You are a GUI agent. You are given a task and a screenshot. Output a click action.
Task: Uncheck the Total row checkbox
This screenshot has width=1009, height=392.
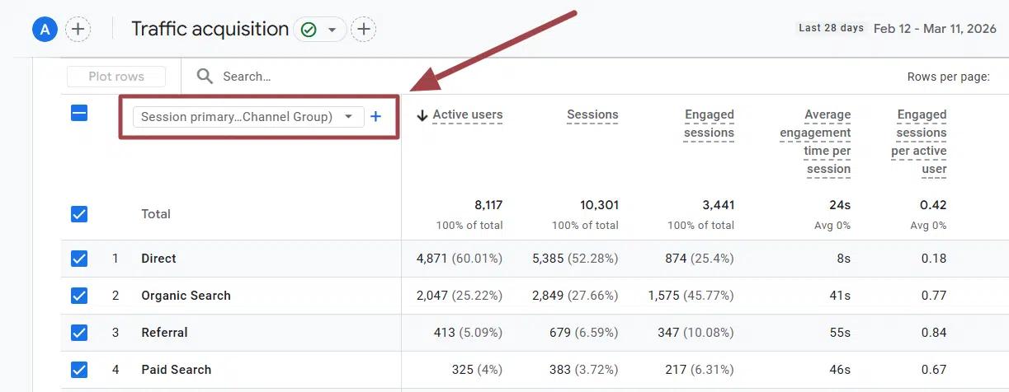pos(79,214)
